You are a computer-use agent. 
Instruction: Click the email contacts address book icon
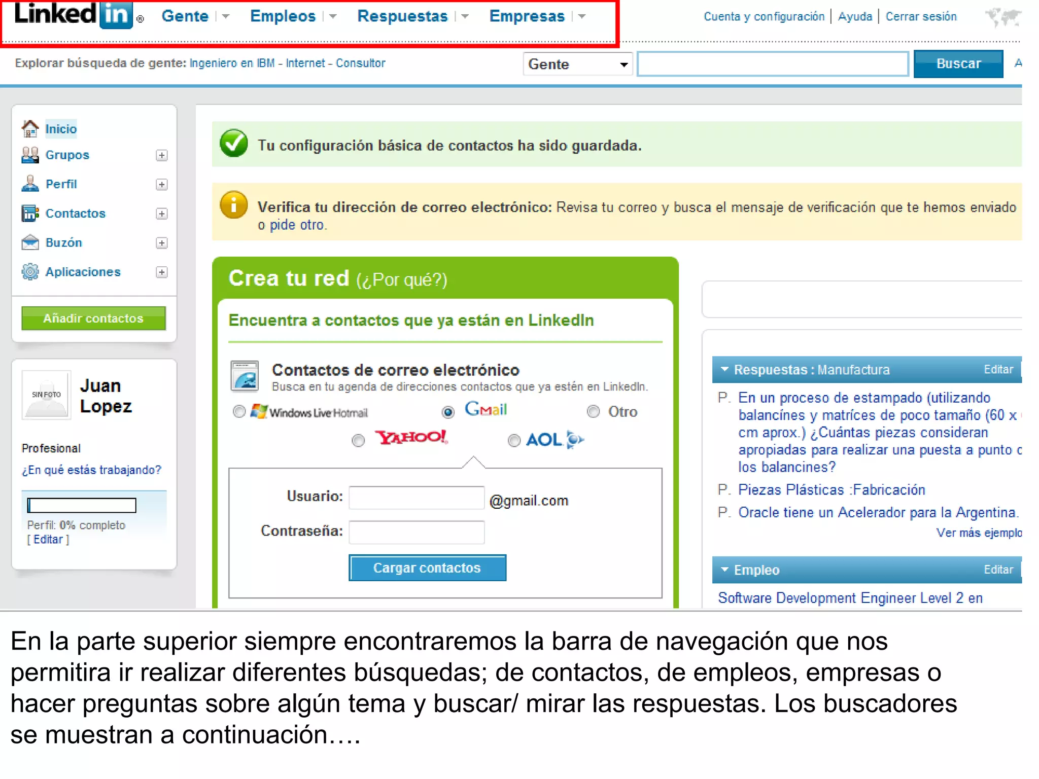[x=245, y=376]
